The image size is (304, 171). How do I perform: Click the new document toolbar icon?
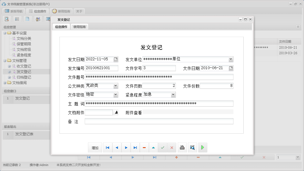pos(28,19)
